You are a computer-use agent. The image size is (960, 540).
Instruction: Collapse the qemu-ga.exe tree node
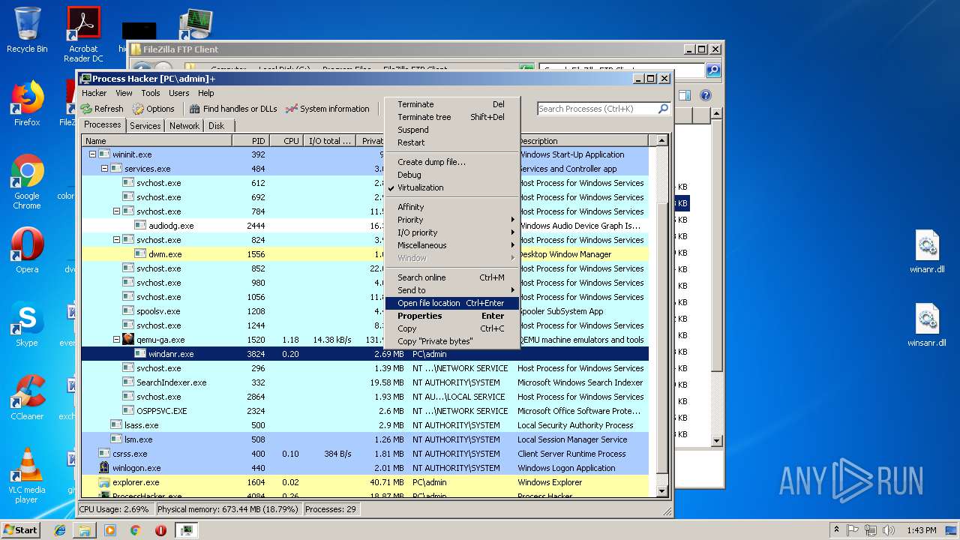[116, 340]
